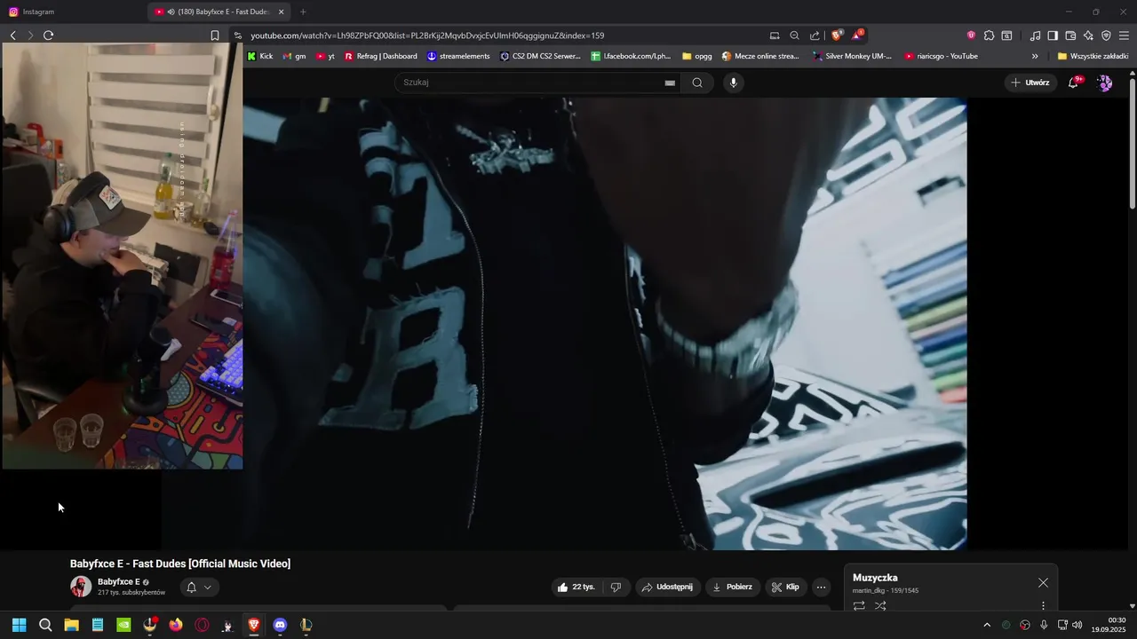Screen dimensions: 1137x639
Task: Open the browser hamburger menu
Action: [1124, 35]
